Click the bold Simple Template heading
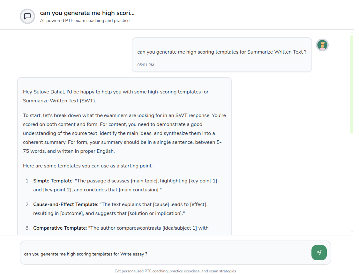 click(53, 181)
